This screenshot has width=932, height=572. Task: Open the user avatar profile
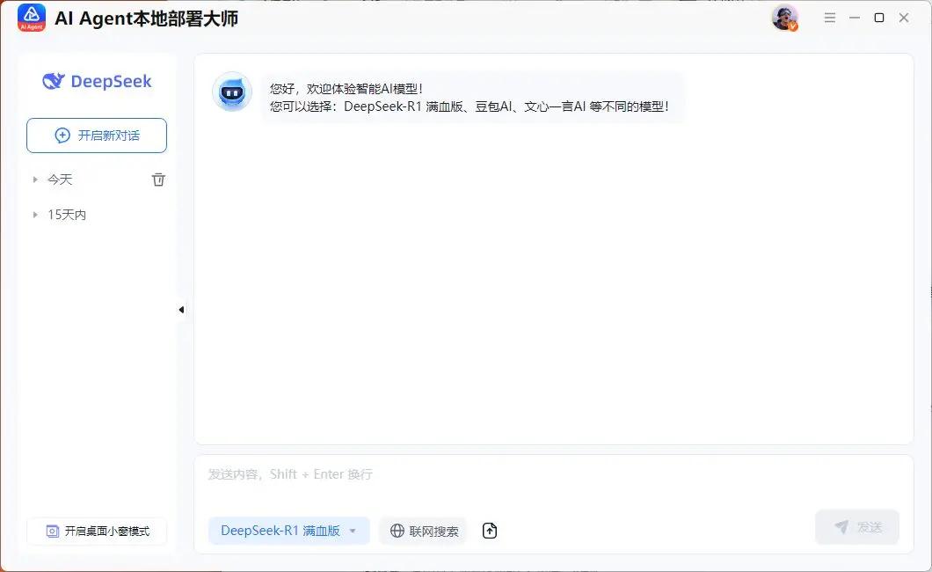point(784,18)
